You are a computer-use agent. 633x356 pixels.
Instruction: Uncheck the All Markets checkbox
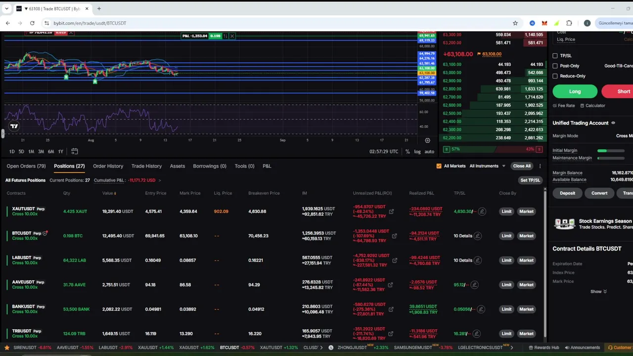[x=439, y=166]
